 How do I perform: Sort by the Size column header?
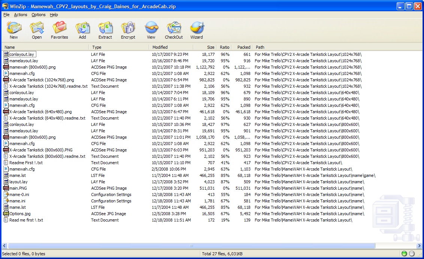click(x=205, y=47)
